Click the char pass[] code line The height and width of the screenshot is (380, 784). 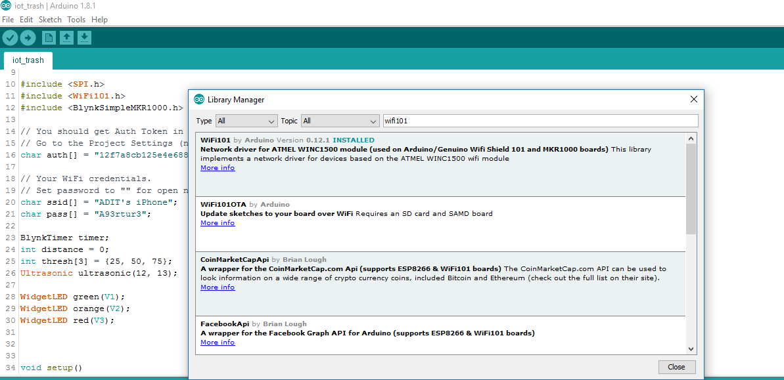click(x=86, y=214)
